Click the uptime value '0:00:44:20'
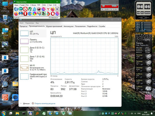Image resolution: width=155 pixels, height=116 pixels. tap(56, 96)
